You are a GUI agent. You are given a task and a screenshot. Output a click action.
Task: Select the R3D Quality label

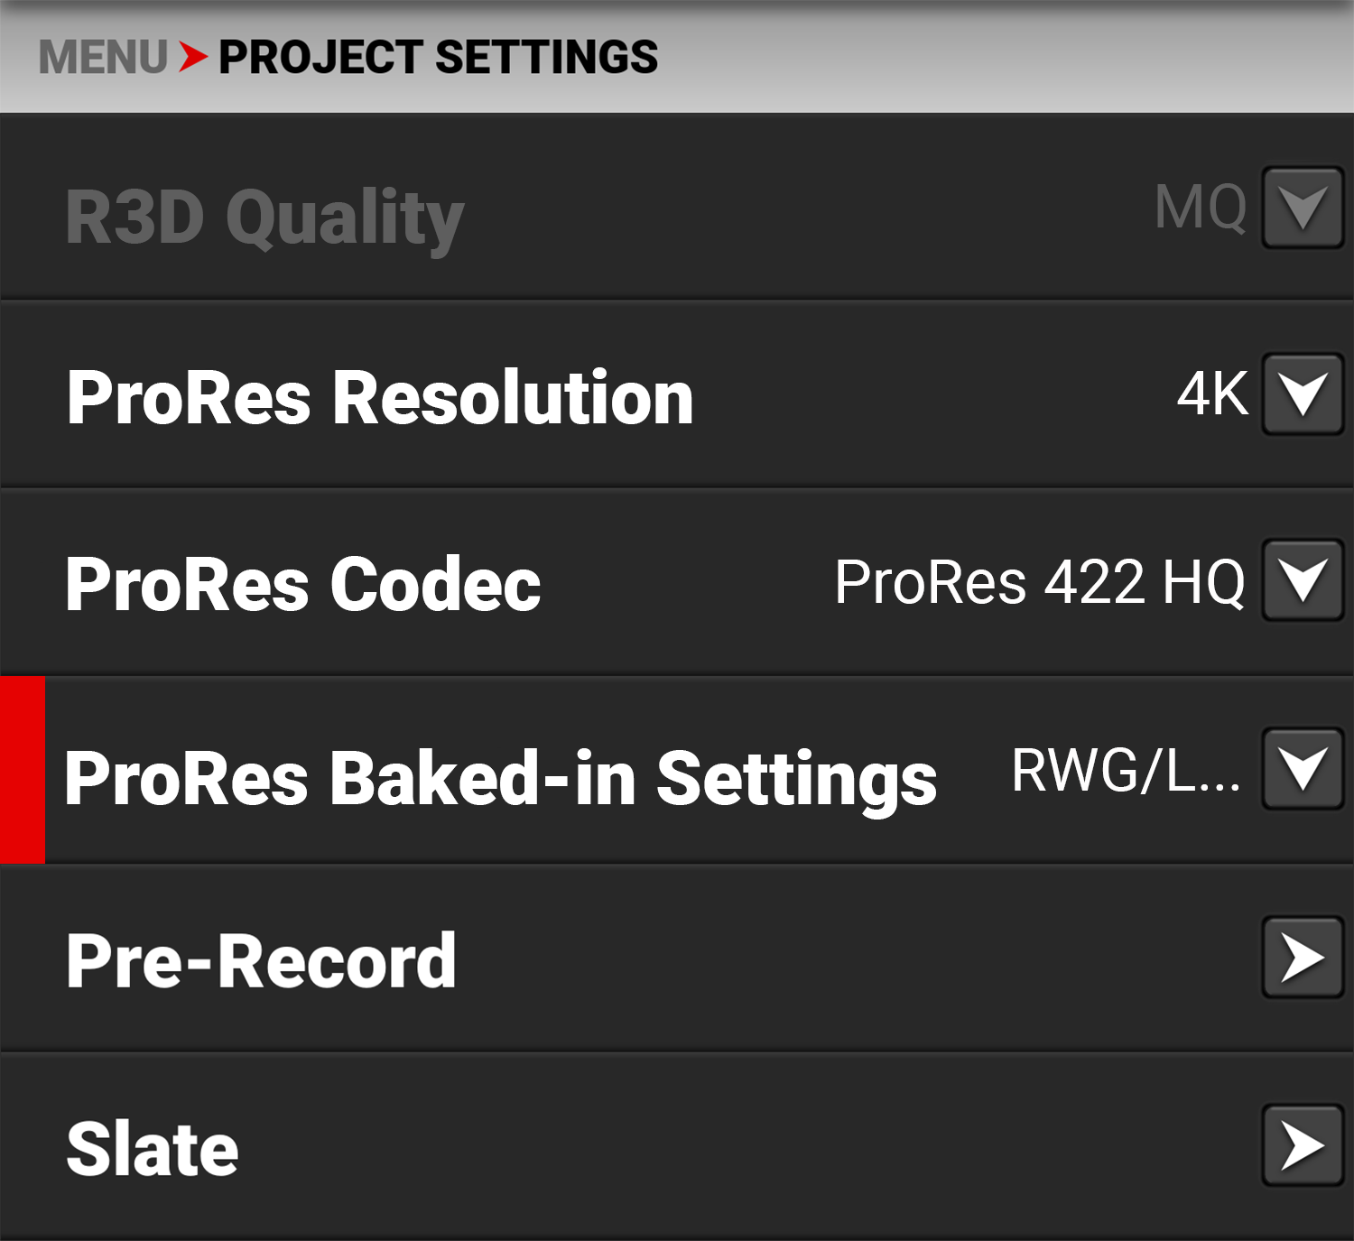coord(264,218)
